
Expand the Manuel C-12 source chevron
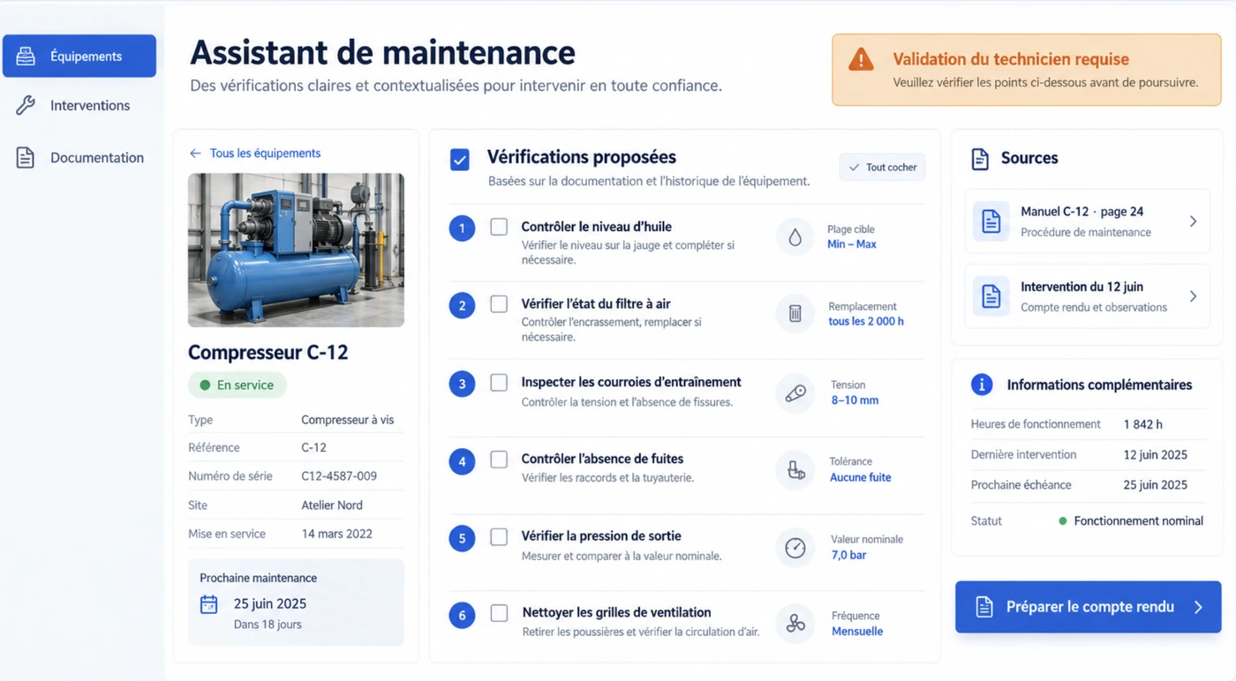click(1193, 221)
